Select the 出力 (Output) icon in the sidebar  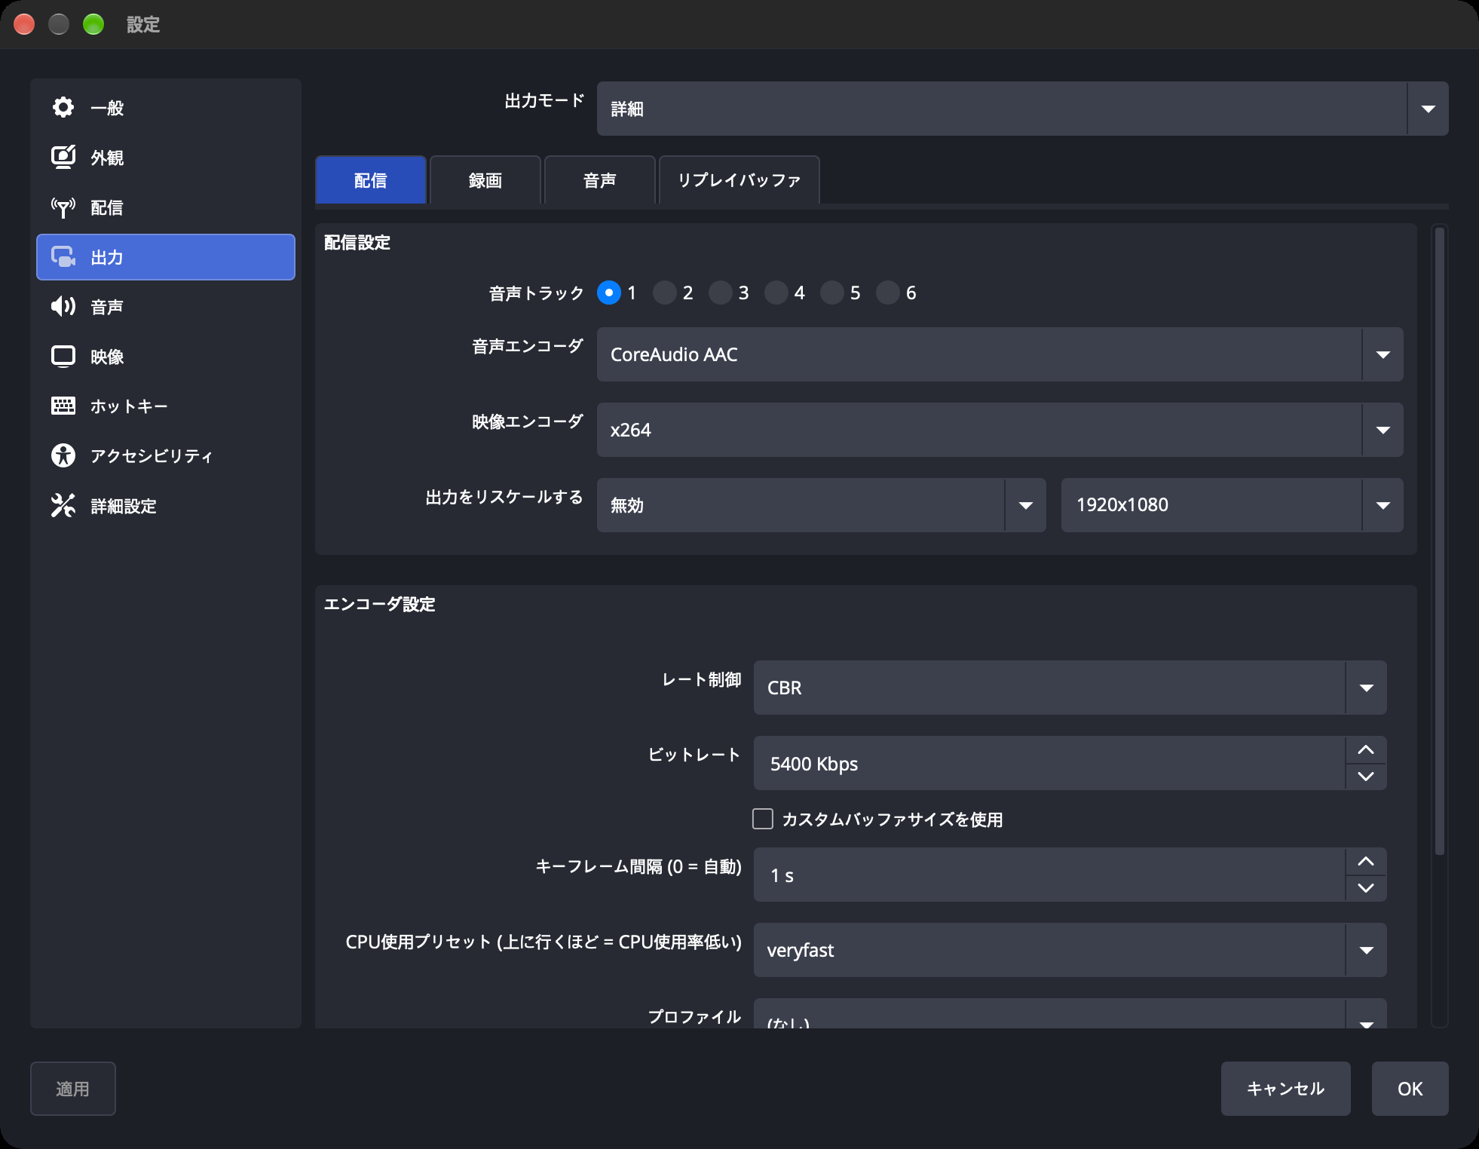[63, 257]
